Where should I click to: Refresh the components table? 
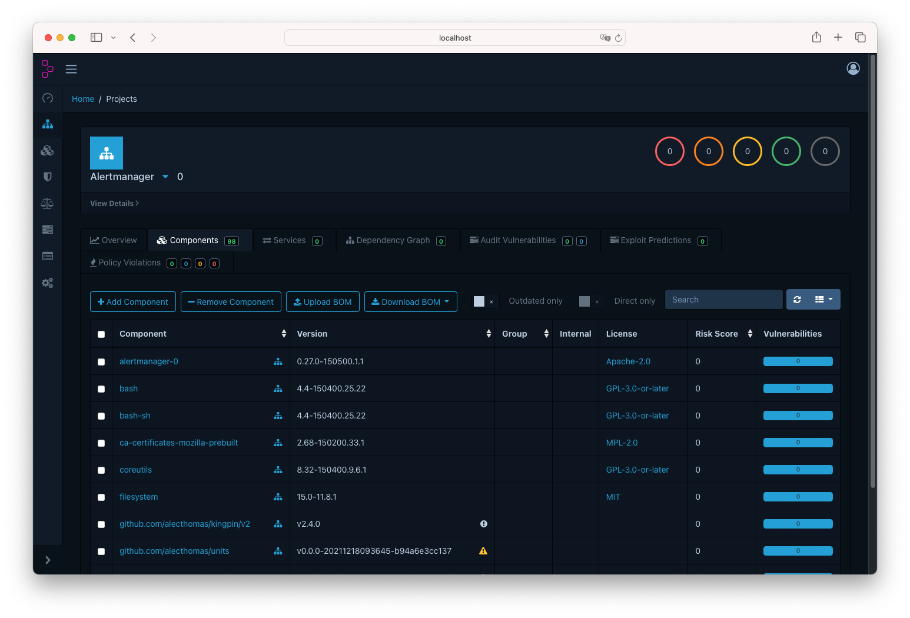click(797, 300)
